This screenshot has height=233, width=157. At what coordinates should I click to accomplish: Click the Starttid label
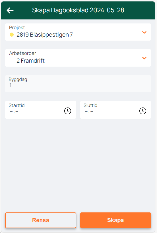pyautogui.click(x=16, y=105)
